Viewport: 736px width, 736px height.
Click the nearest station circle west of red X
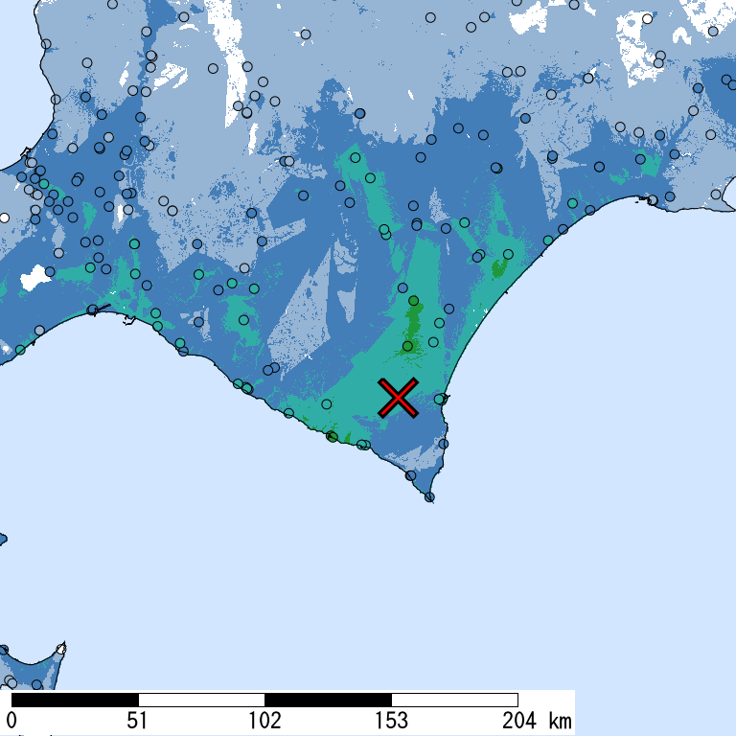[x=327, y=403]
